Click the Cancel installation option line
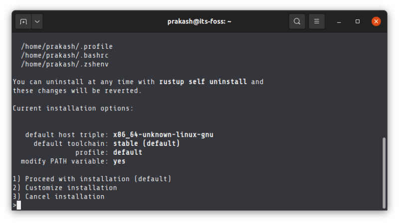Screen dimensions: 399x223 click(x=58, y=197)
